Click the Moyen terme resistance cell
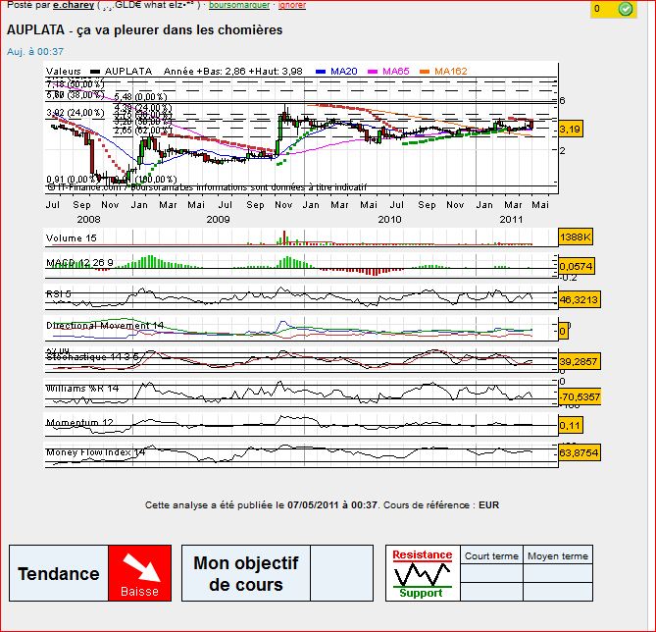Viewport: 656px width, 632px height. (558, 573)
